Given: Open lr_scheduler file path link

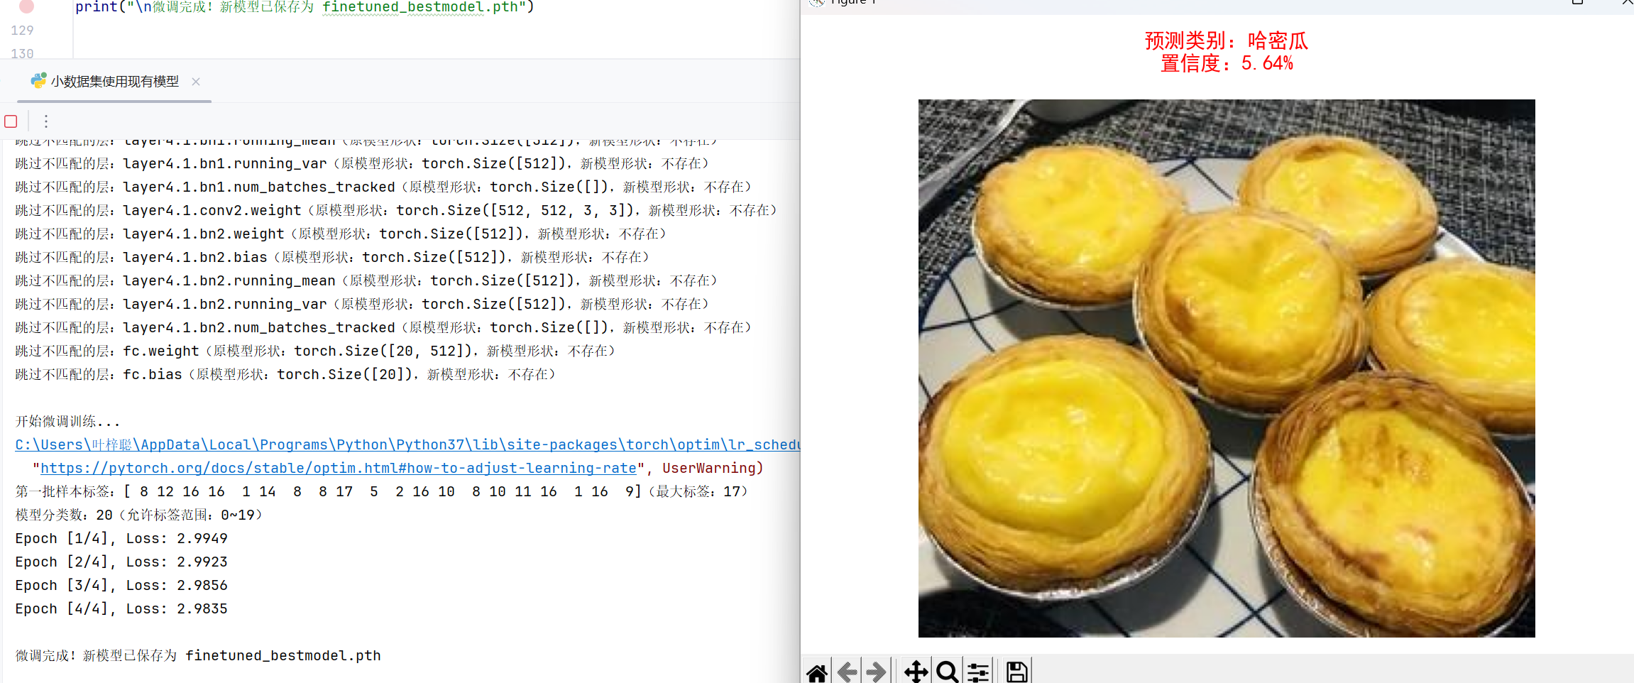Looking at the screenshot, I should tap(407, 444).
